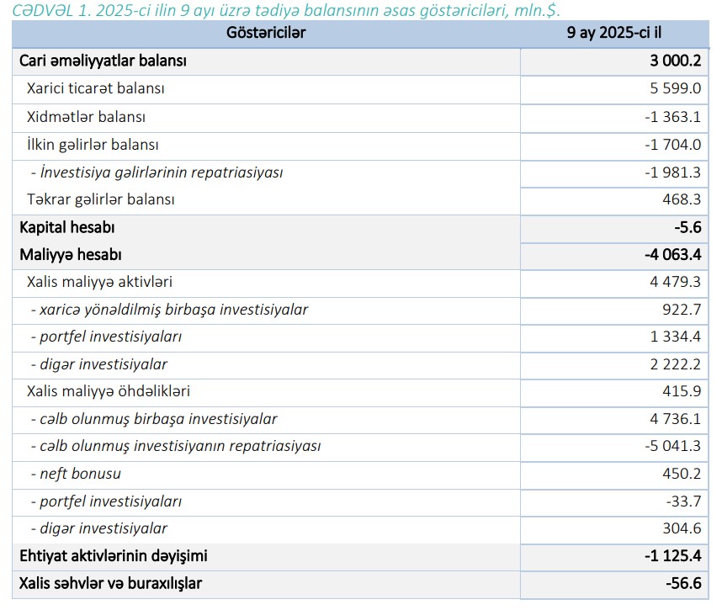Select the 'Maliyyə hesabı' value -4 063.4
The height and width of the screenshot is (610, 722).
click(669, 254)
